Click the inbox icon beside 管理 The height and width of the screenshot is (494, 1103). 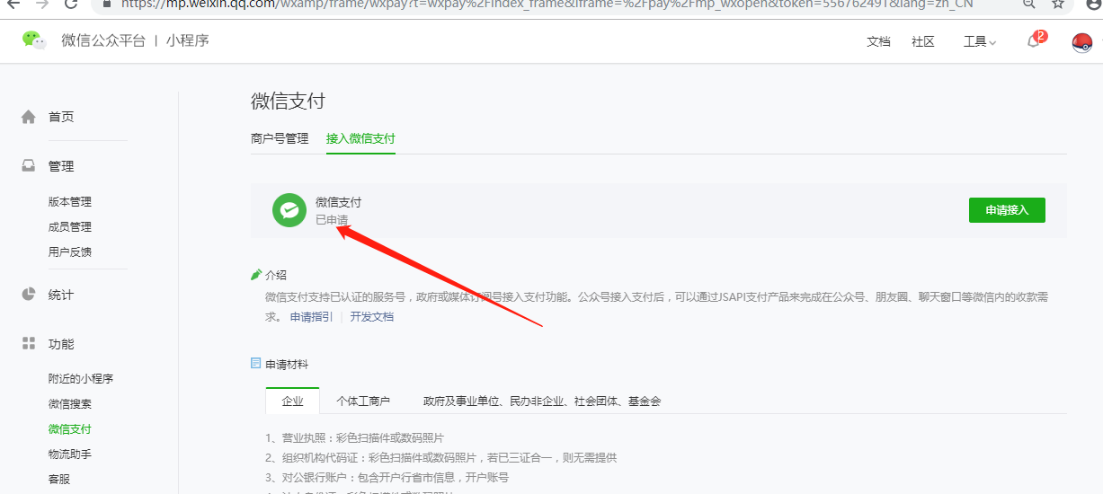[29, 166]
